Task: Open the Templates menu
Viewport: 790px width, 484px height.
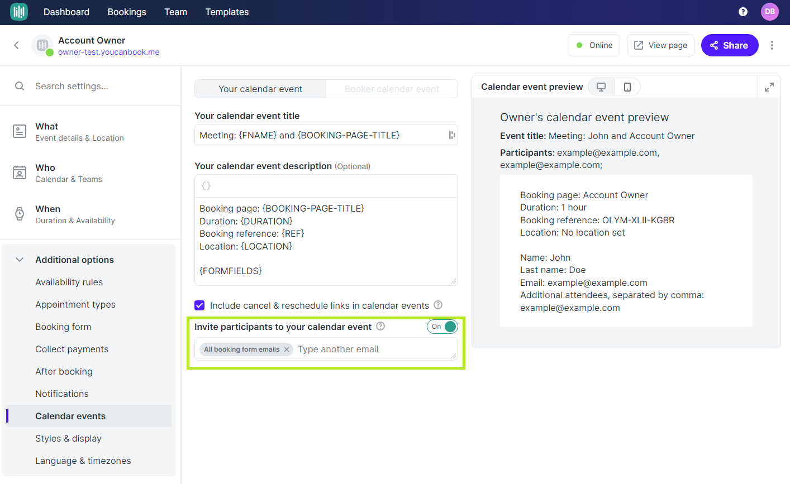Action: click(x=227, y=12)
